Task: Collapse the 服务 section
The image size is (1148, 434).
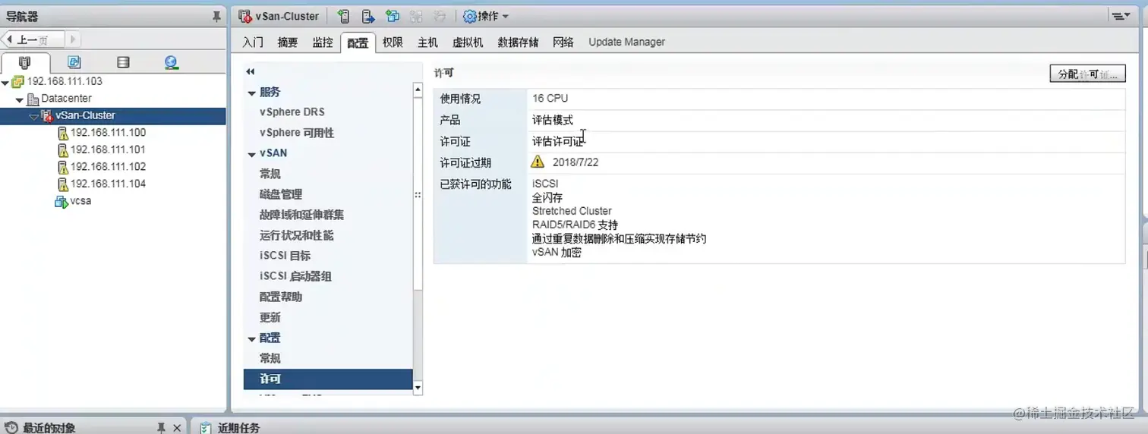Action: [252, 93]
